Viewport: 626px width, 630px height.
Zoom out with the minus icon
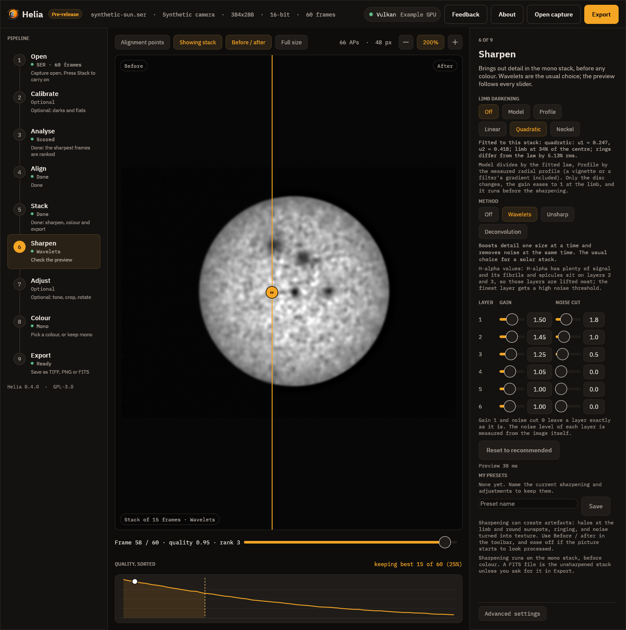(406, 42)
